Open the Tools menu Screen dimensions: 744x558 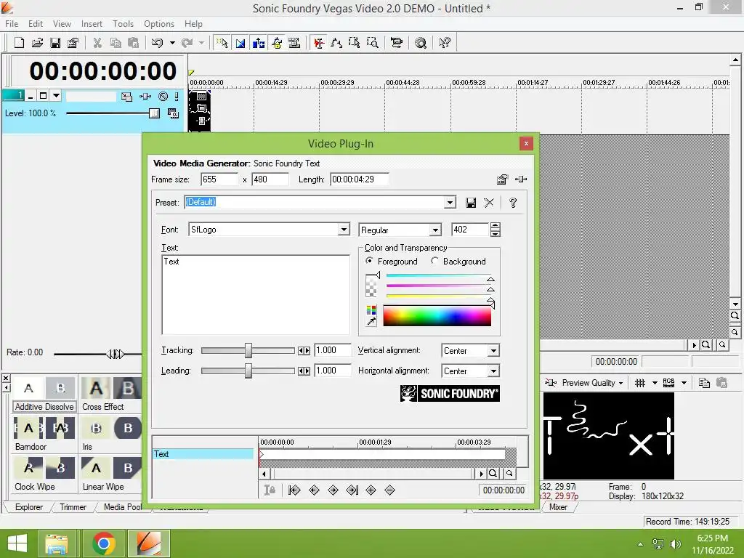pos(123,24)
